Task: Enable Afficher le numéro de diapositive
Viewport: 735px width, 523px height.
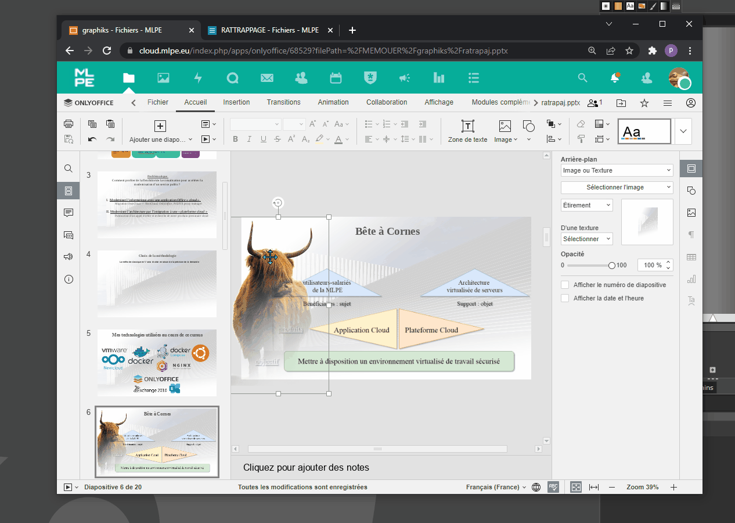Action: coord(565,285)
